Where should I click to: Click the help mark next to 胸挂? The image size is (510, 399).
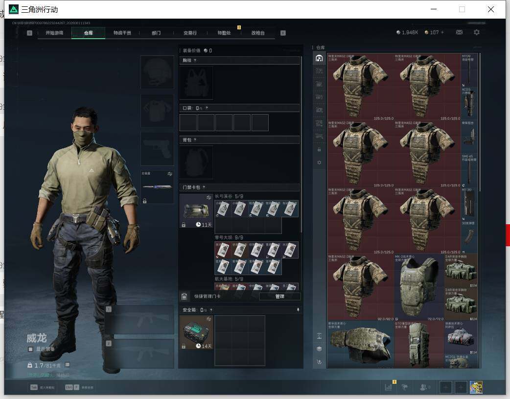(195, 61)
